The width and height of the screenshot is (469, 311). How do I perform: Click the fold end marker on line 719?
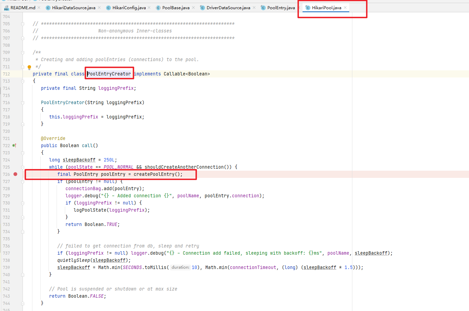click(23, 124)
